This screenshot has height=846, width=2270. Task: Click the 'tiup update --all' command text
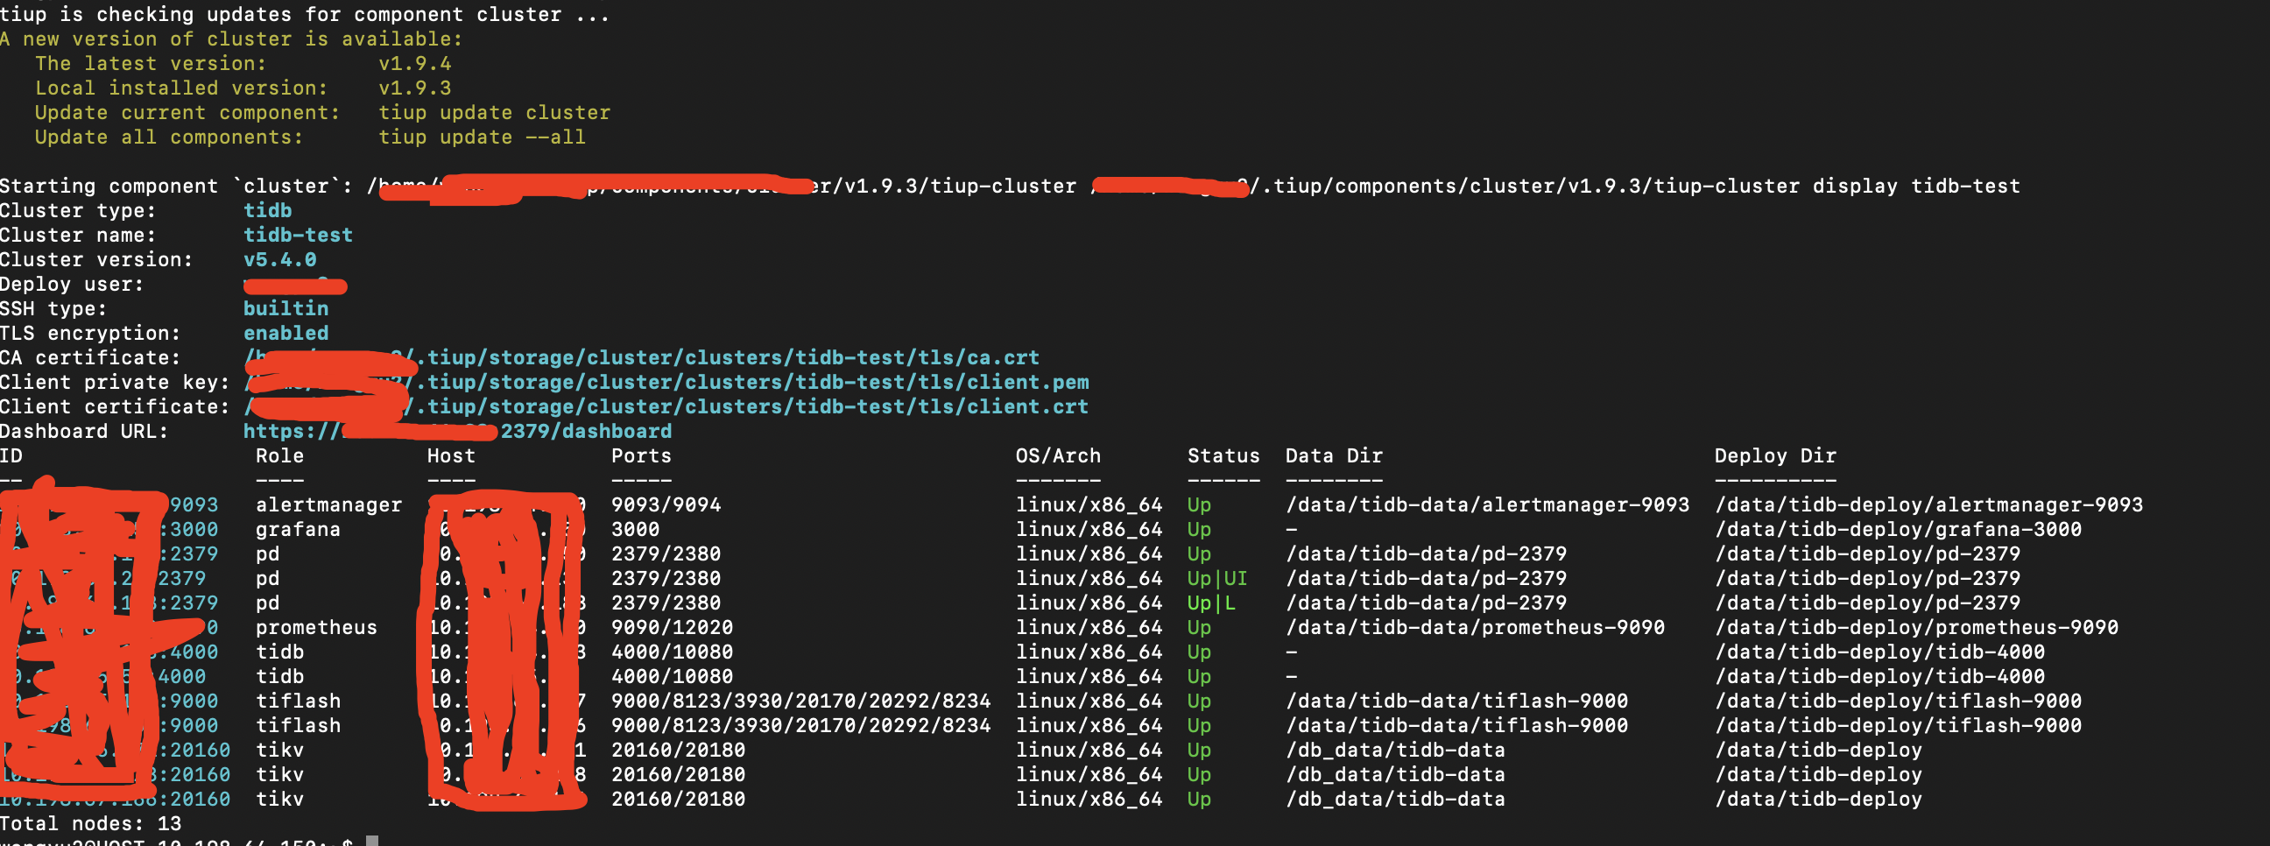481,137
